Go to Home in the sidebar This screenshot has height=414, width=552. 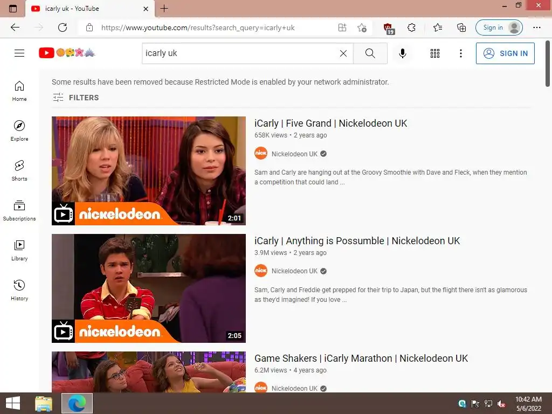pos(19,91)
